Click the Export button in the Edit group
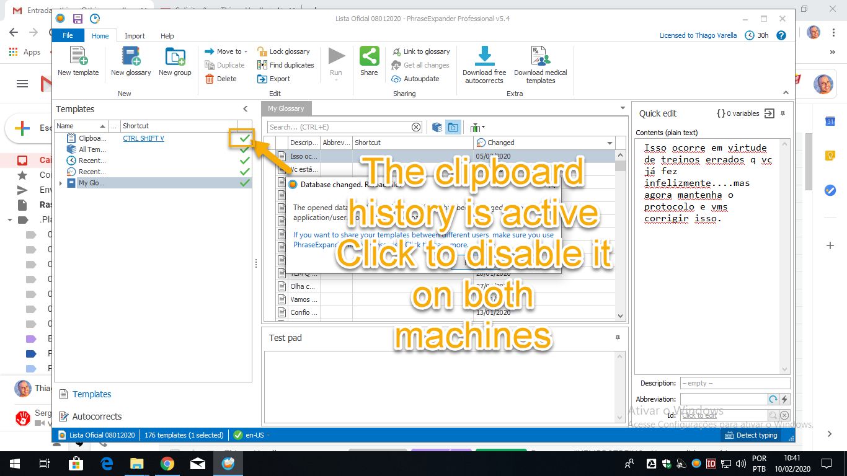Screen dimensions: 847x476 point(274,79)
